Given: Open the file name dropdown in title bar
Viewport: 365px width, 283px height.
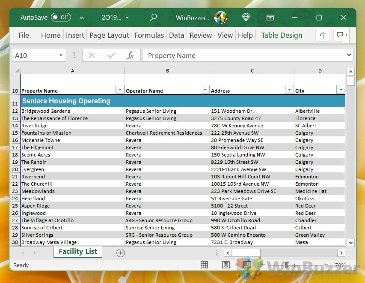Looking at the screenshot, I should point(128,18).
